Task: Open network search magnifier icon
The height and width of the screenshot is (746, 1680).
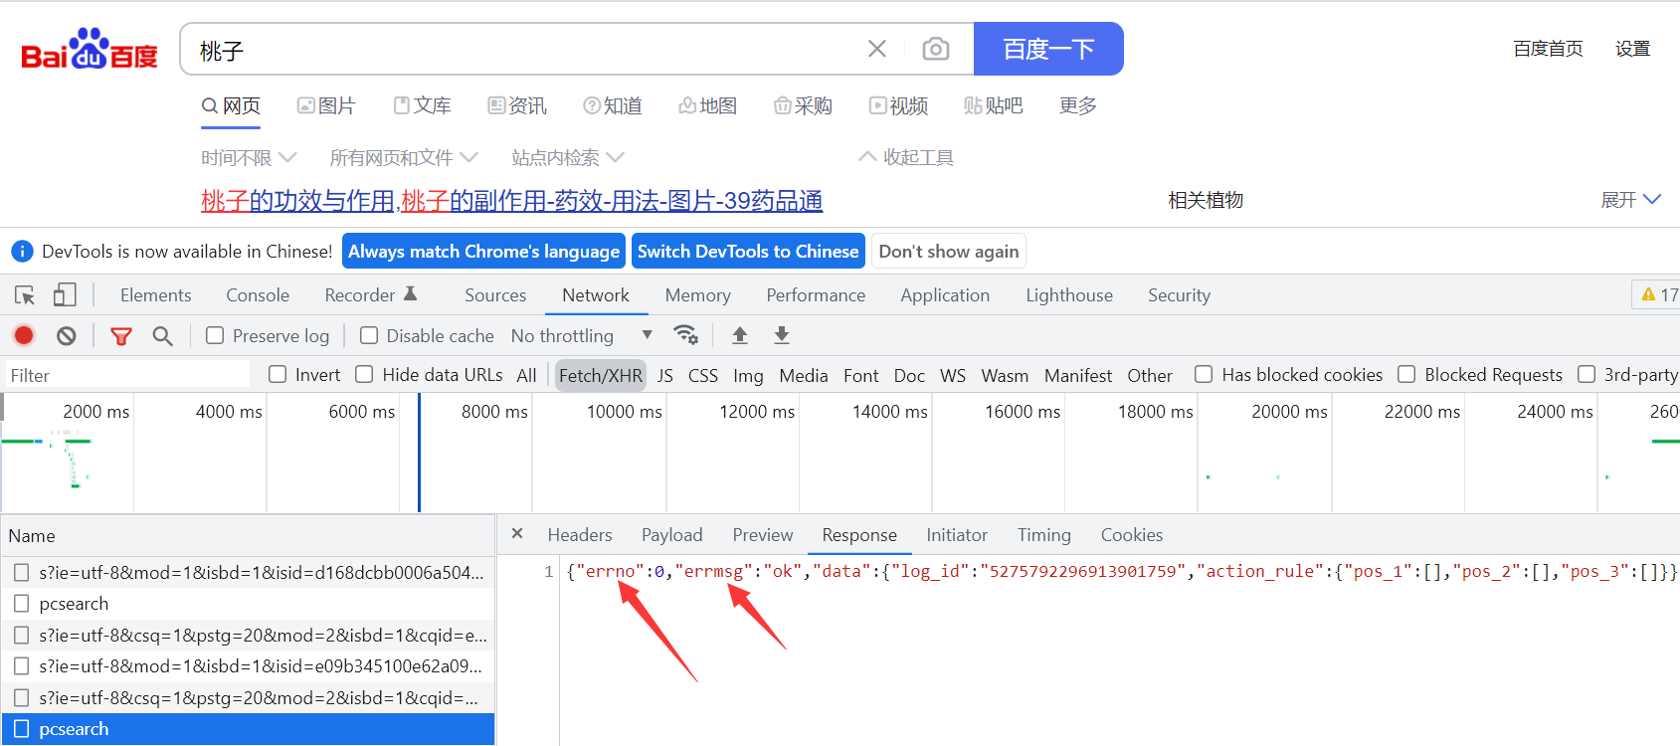Action: coord(163,336)
